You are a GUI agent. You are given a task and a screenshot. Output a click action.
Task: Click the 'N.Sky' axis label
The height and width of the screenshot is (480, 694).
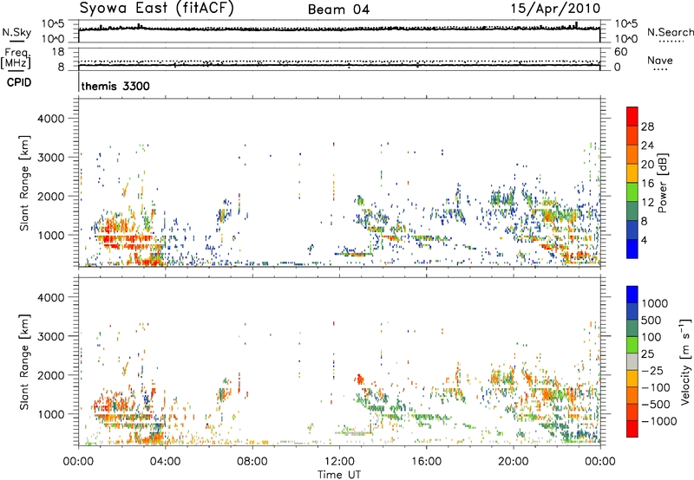click(x=16, y=32)
